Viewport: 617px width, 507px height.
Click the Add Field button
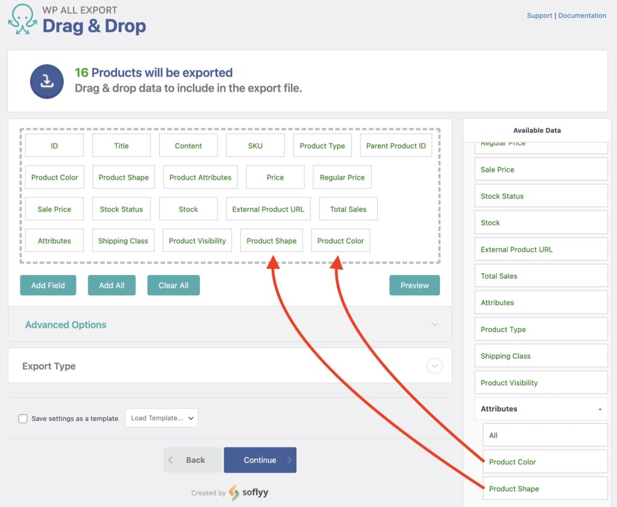point(48,285)
